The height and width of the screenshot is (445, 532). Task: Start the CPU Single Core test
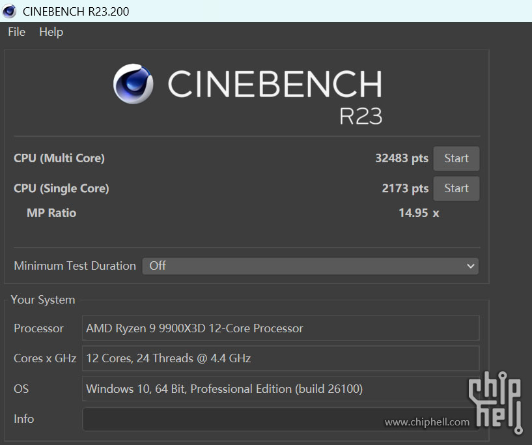[x=456, y=188]
